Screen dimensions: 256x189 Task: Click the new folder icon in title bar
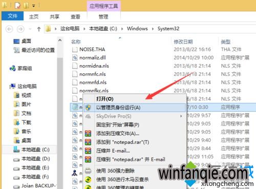coord(26,6)
